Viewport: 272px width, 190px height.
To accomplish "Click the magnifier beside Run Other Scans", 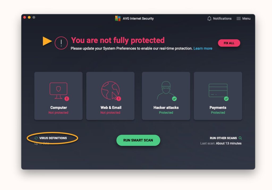I will (x=240, y=138).
